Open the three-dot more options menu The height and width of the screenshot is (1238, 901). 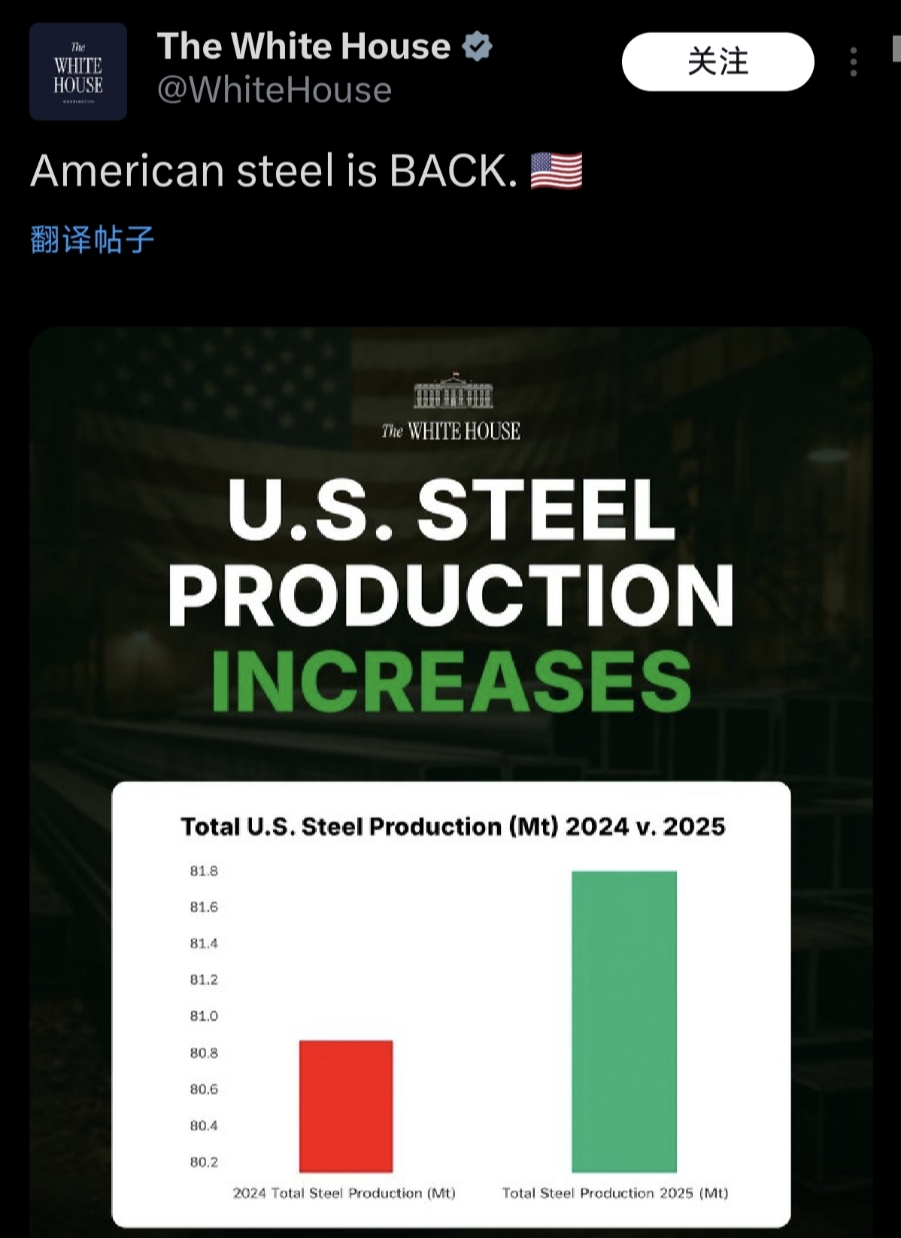853,62
